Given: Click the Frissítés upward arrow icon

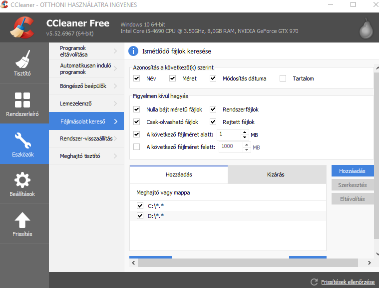Looking at the screenshot, I should click(x=22, y=220).
